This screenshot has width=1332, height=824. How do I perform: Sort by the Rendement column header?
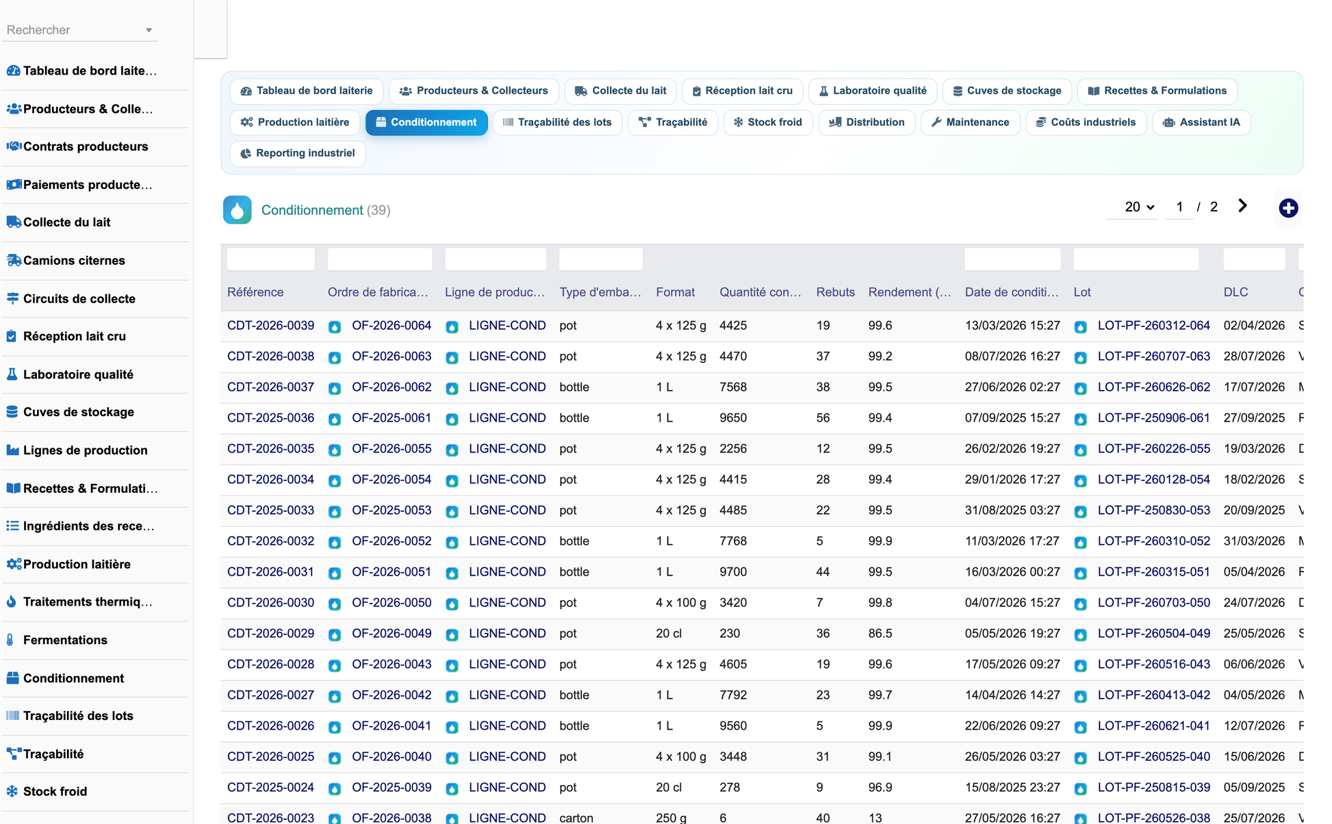coord(910,292)
